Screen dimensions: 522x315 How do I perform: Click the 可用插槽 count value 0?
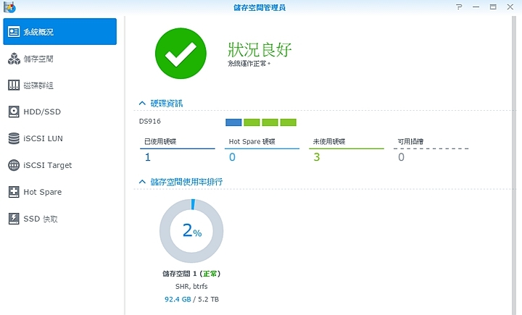pos(401,157)
